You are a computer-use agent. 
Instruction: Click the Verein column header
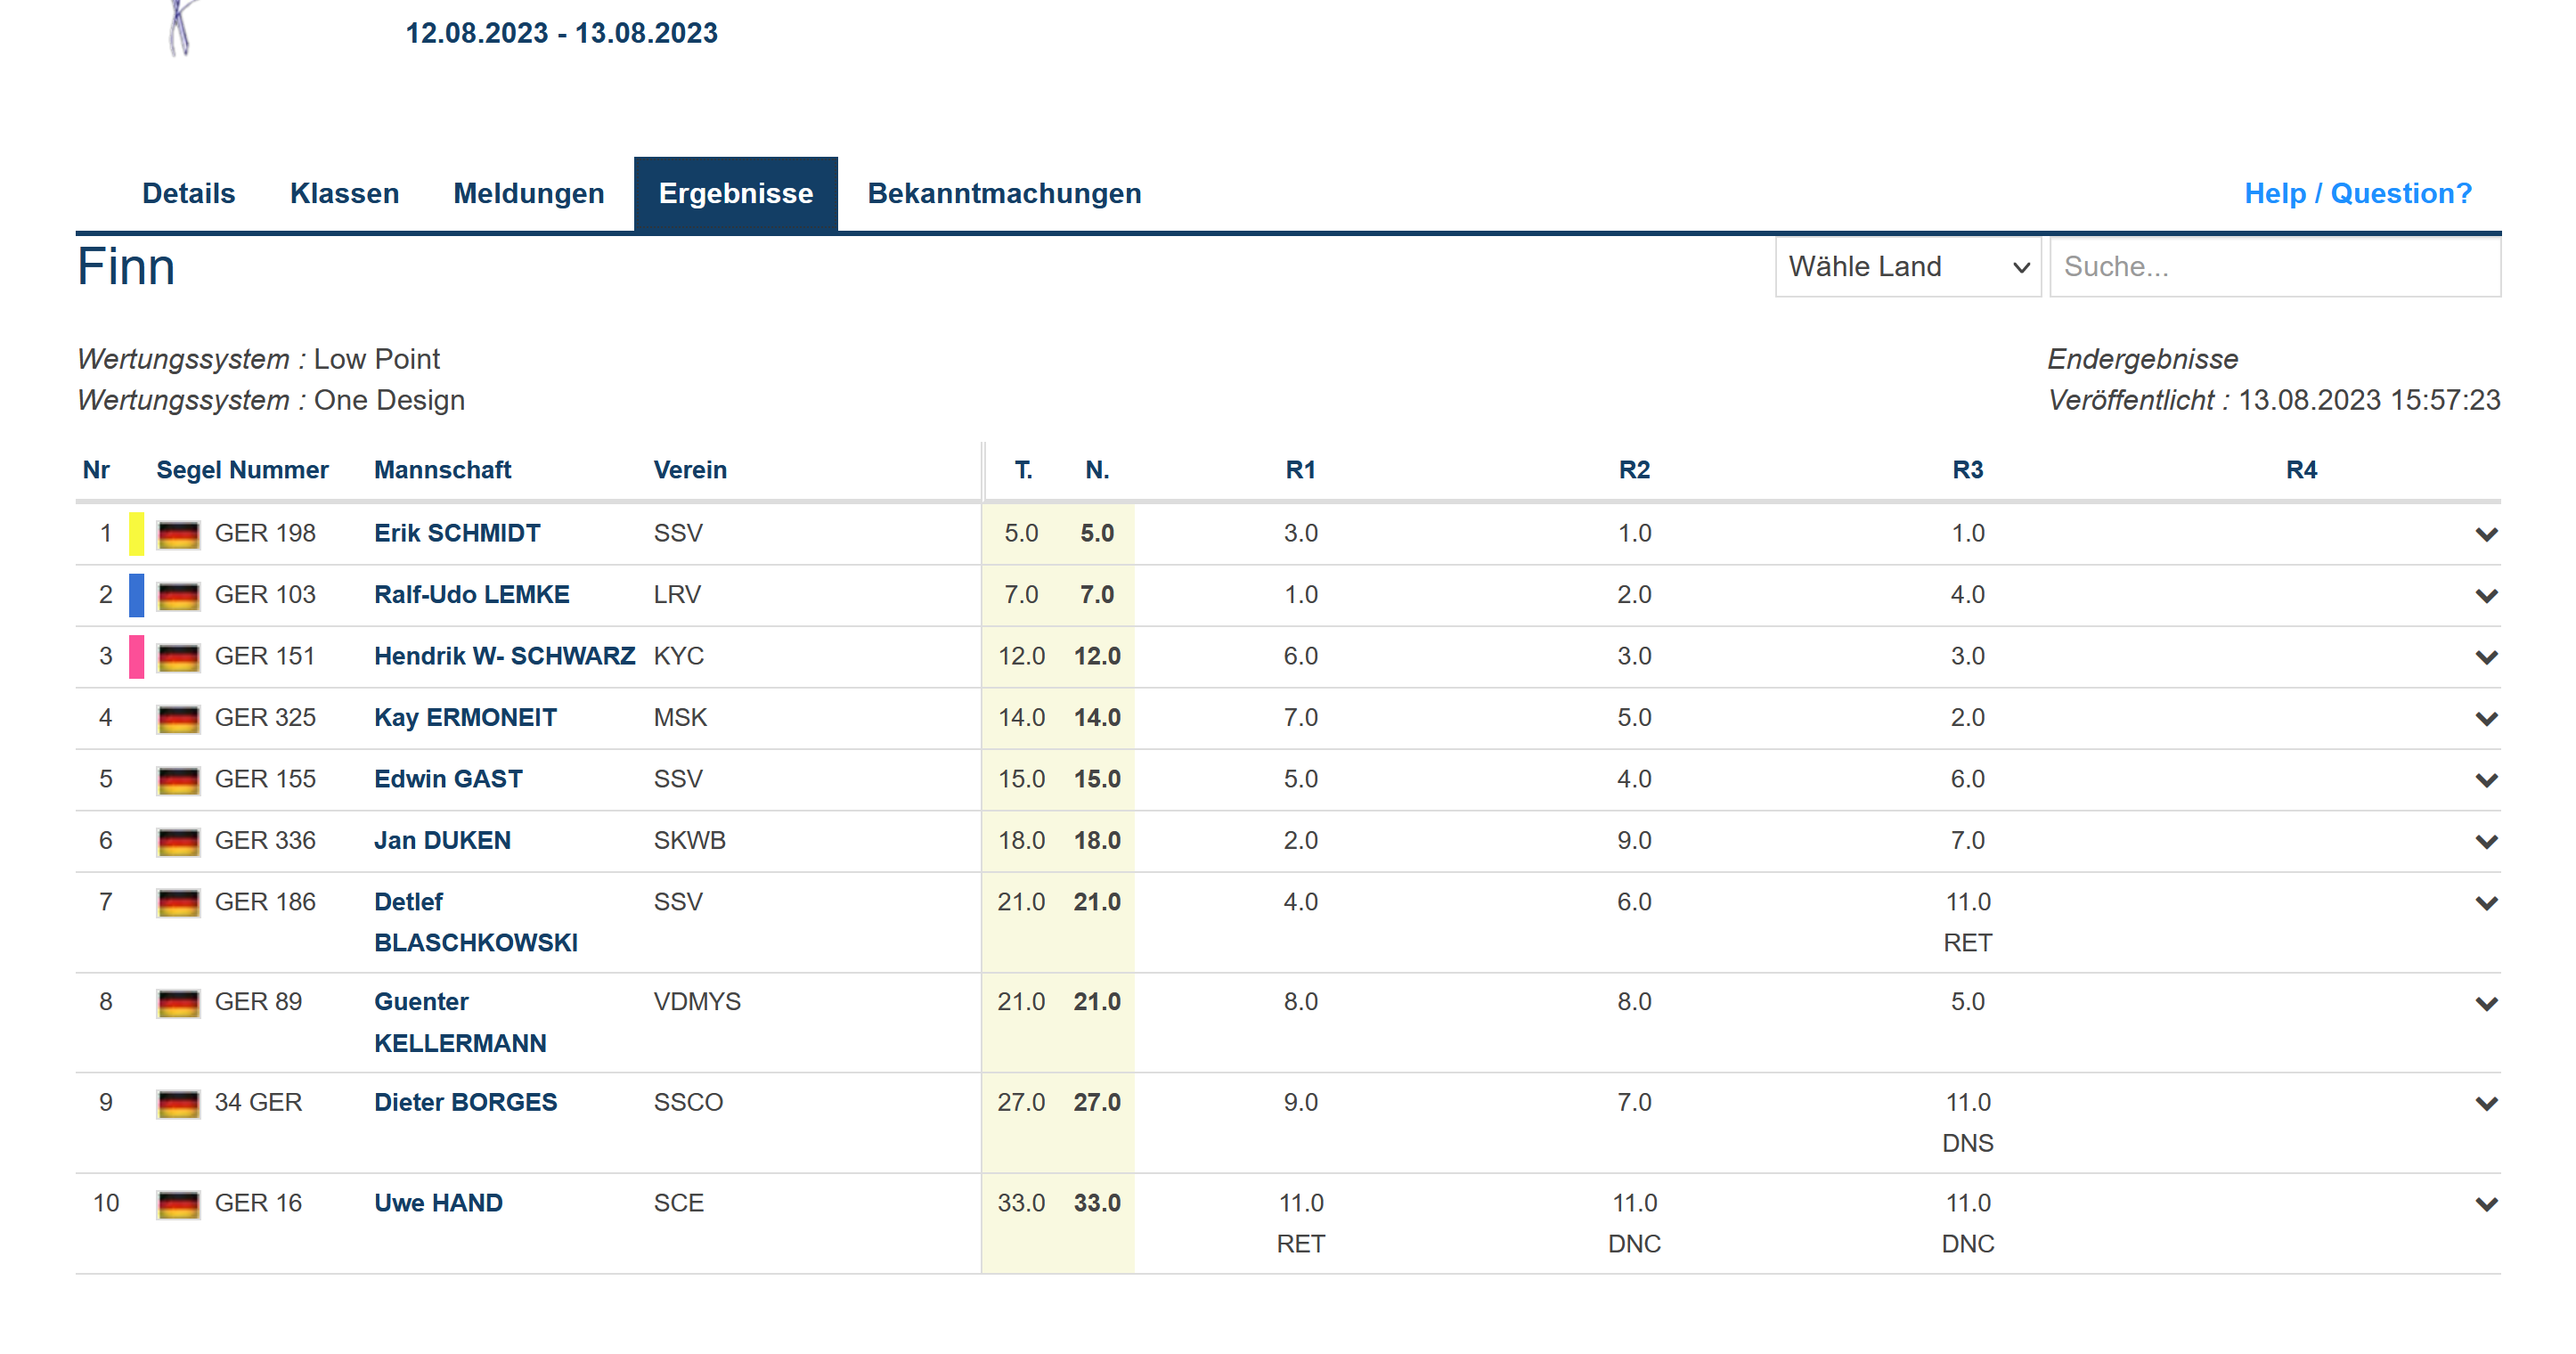pos(690,469)
